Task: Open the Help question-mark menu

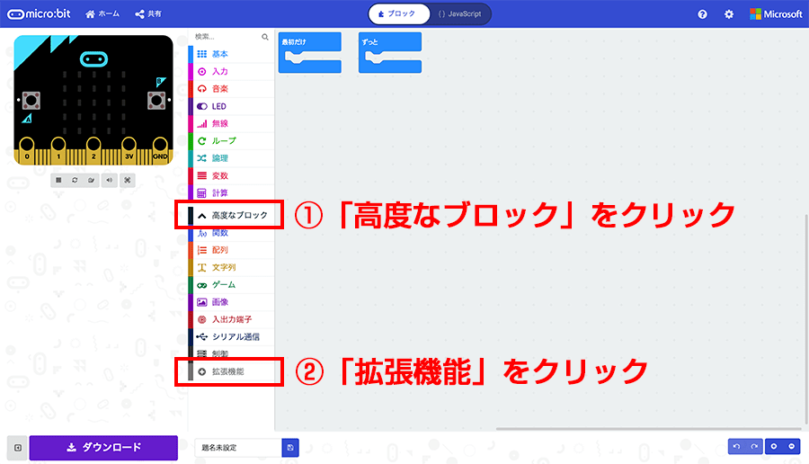Action: [702, 14]
